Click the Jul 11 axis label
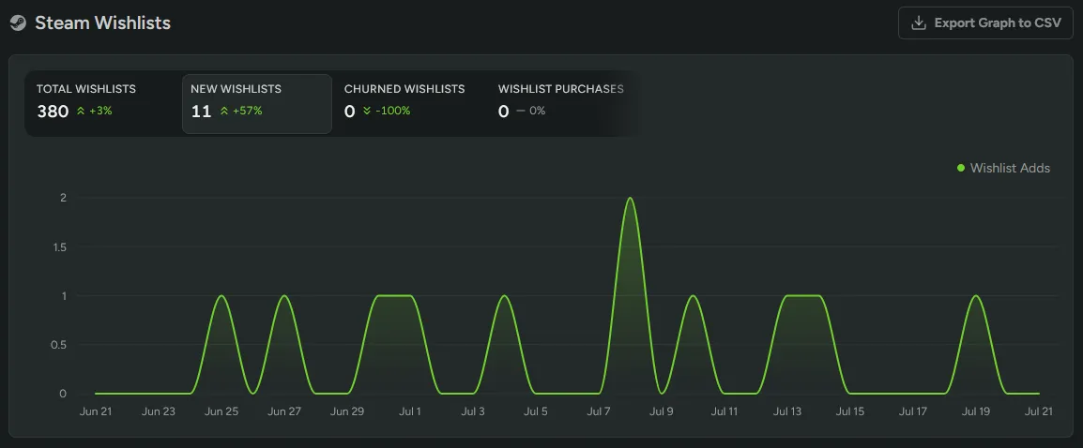1083x448 pixels. (724, 411)
